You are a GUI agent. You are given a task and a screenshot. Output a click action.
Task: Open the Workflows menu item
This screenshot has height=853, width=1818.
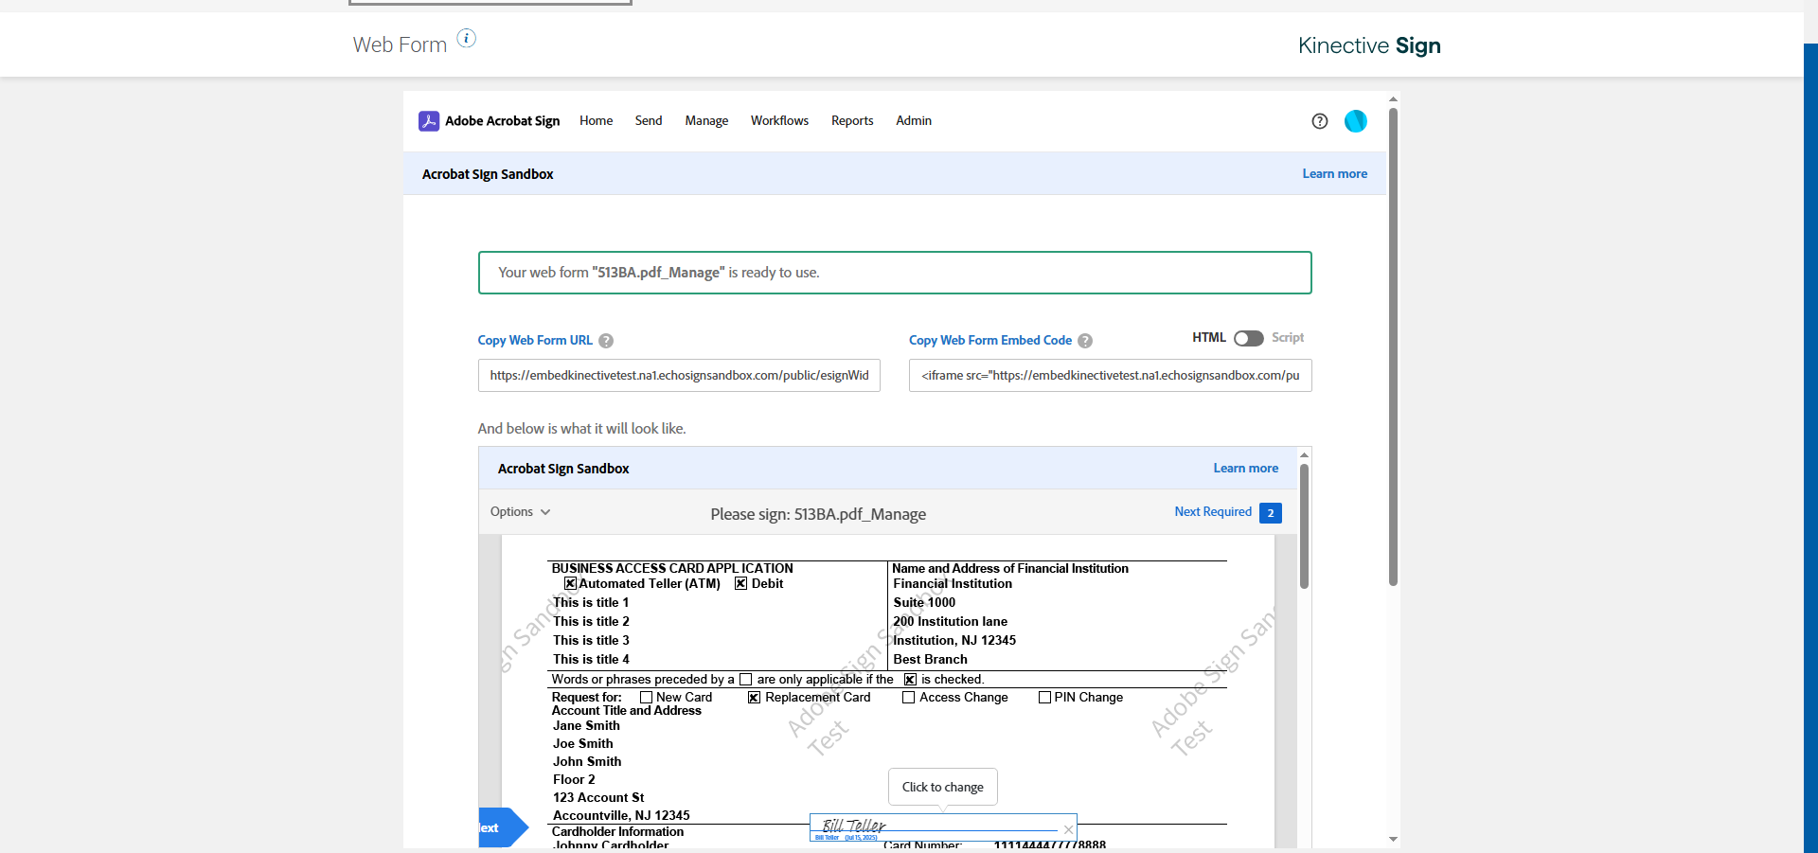(x=779, y=121)
